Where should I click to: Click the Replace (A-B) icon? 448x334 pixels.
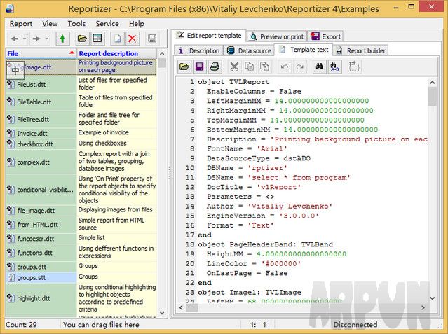[334, 67]
